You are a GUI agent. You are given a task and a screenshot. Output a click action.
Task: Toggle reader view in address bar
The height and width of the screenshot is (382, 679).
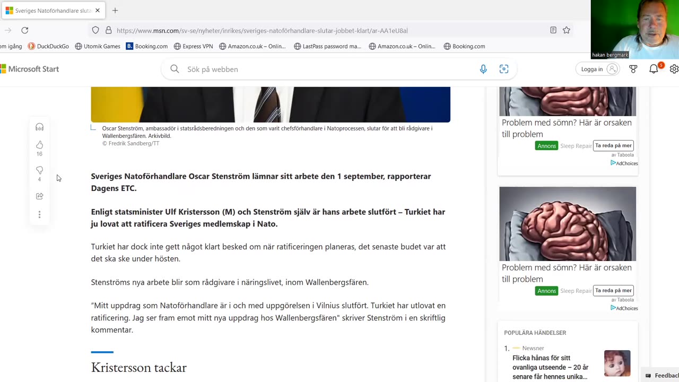click(x=553, y=30)
